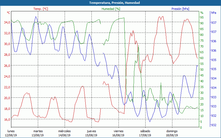Click the green '45' humidity axis value
Viewport: 221px width, 138px height.
(202, 75)
